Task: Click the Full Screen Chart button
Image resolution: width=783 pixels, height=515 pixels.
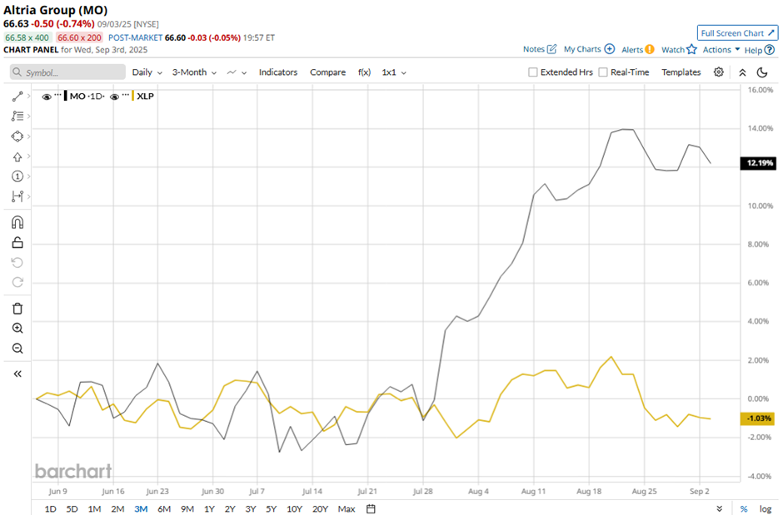Action: click(737, 33)
